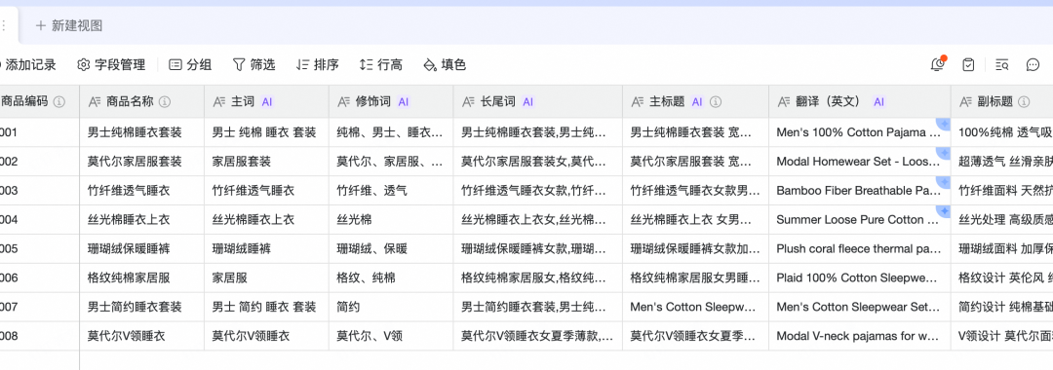Click AI sparkle on Summer Loose Pure Cotton cell
The height and width of the screenshot is (370, 1053).
pyautogui.click(x=944, y=211)
